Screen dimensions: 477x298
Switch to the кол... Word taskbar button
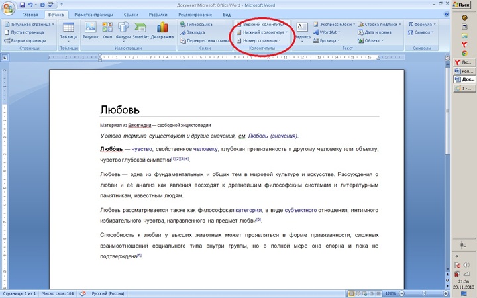[464, 71]
